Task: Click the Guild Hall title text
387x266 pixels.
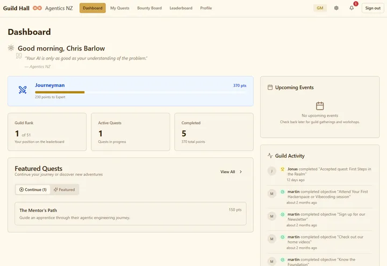Action: point(16,8)
